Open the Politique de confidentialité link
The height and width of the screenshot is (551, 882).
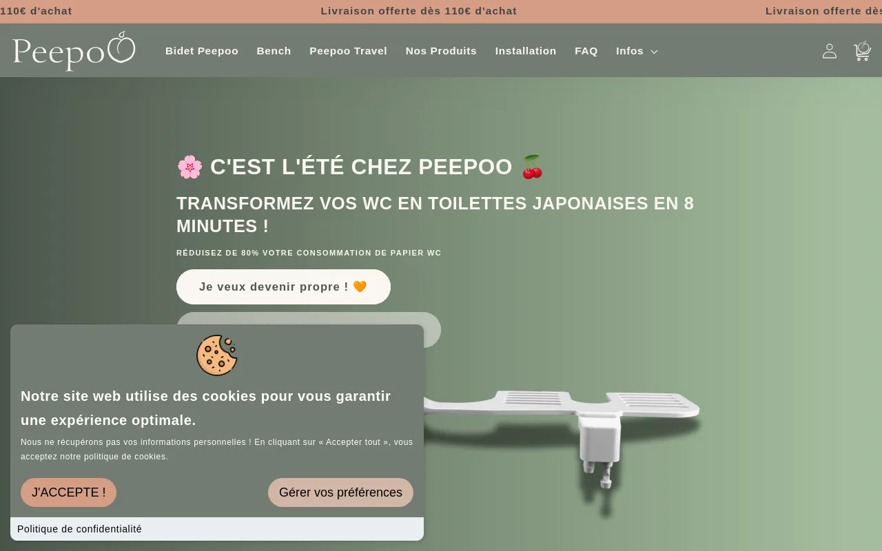pyautogui.click(x=79, y=529)
